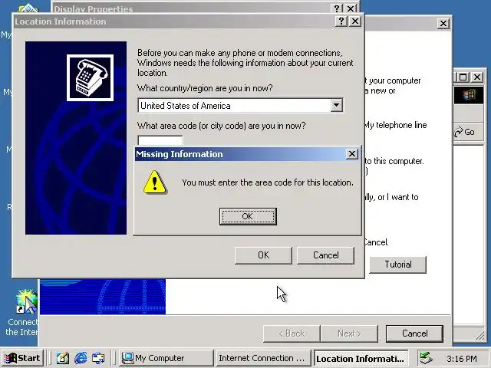Viewport: 491px width, 368px height.
Task: Click the 'What area code (or city code)' label
Action: 222,126
